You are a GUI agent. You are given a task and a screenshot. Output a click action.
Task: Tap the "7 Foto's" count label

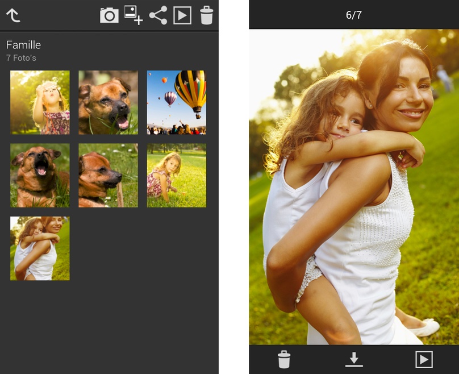[21, 58]
